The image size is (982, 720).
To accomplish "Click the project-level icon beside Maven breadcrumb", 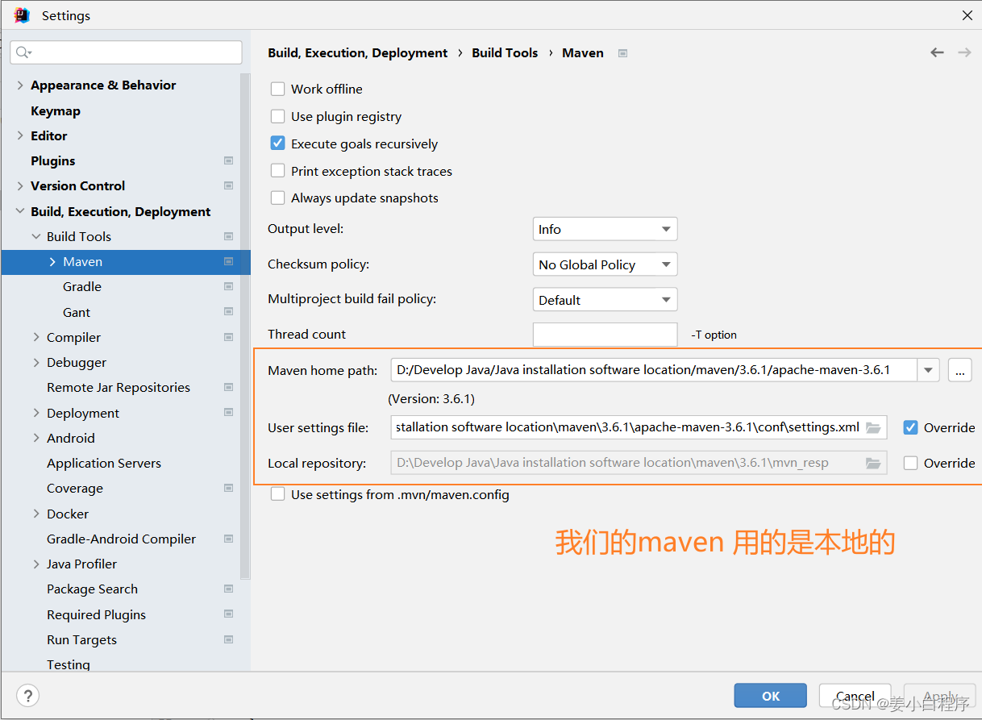I will pos(622,53).
